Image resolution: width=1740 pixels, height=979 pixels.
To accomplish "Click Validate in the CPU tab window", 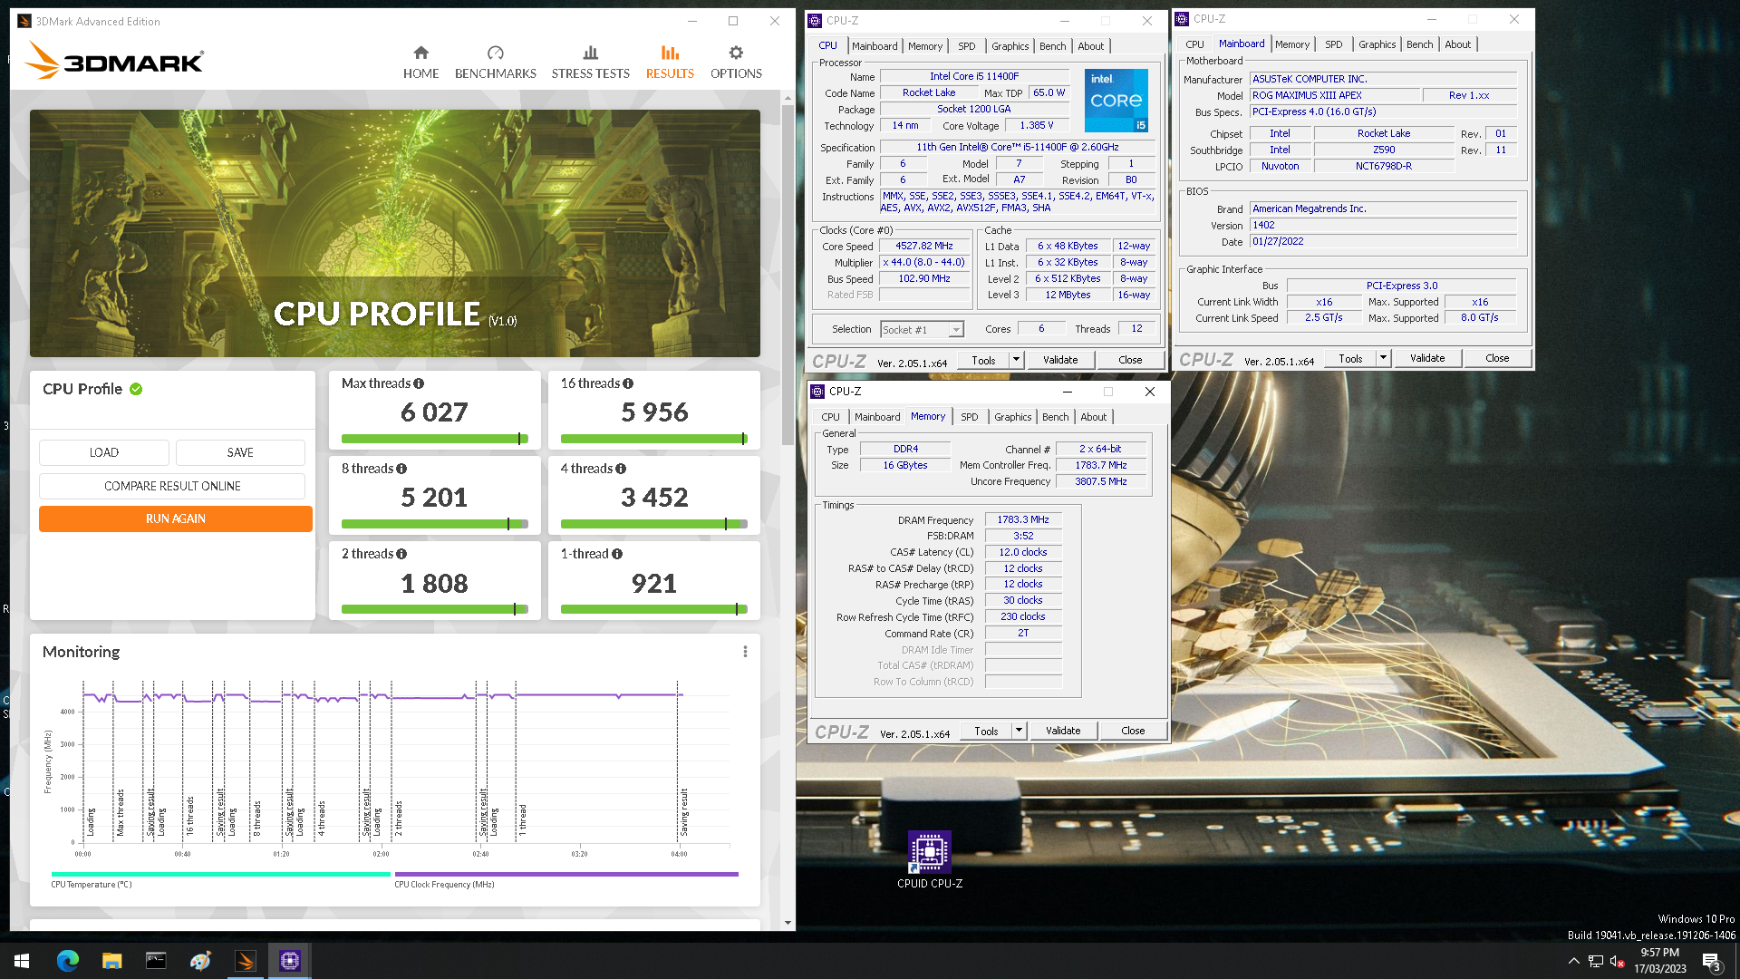I will [1060, 360].
